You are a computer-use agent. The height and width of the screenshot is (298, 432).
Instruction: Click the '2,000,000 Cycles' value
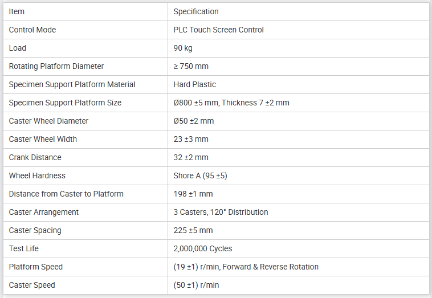[203, 248]
